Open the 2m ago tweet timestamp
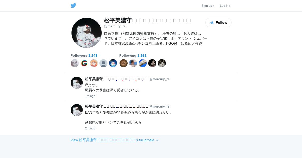The width and height of the screenshot is (302, 158). [90, 128]
